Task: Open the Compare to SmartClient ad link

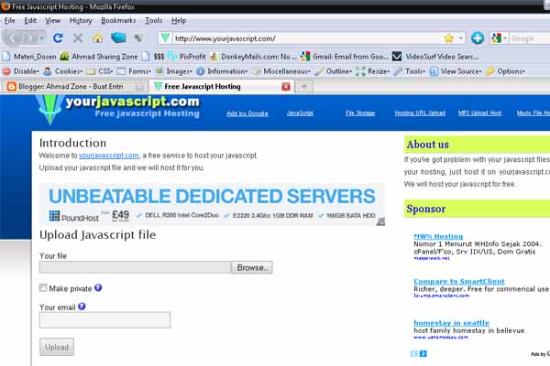Action: click(x=459, y=281)
